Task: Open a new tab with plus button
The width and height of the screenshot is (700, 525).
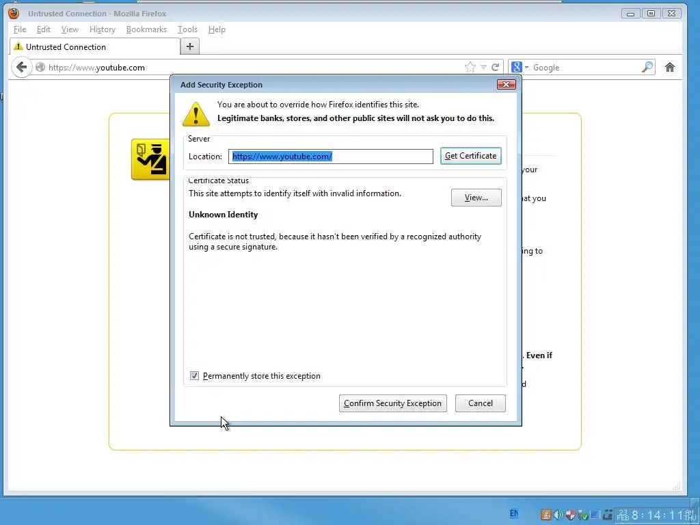Action: [190, 46]
